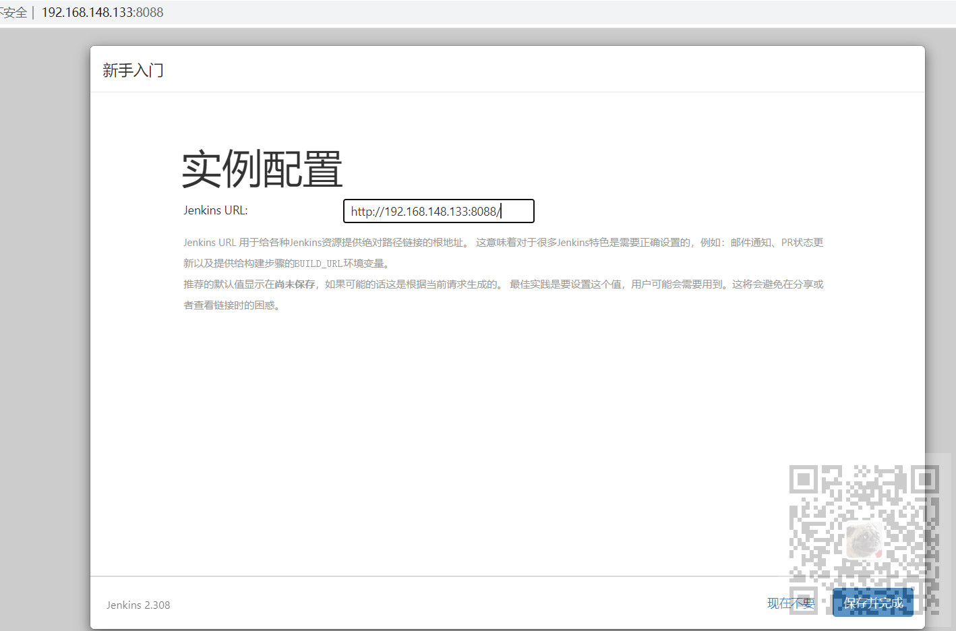Click the Jenkins 2.308 version text

(138, 605)
